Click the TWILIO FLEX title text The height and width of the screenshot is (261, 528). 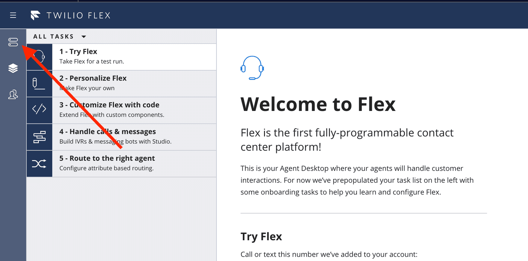pos(79,16)
